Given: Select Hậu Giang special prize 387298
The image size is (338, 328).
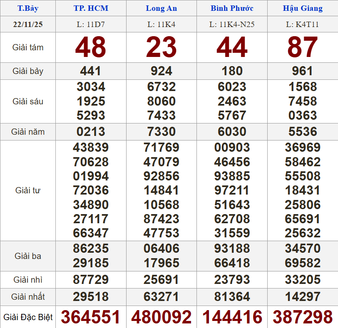Looking at the screenshot, I should 303,317.
